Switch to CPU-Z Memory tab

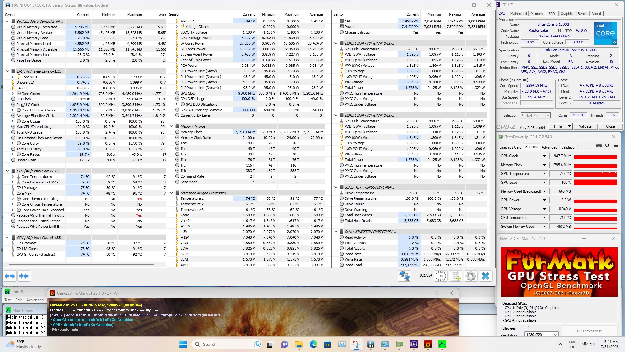tap(537, 14)
